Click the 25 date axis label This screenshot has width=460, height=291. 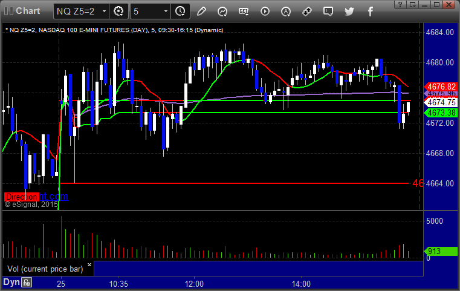tap(61, 284)
